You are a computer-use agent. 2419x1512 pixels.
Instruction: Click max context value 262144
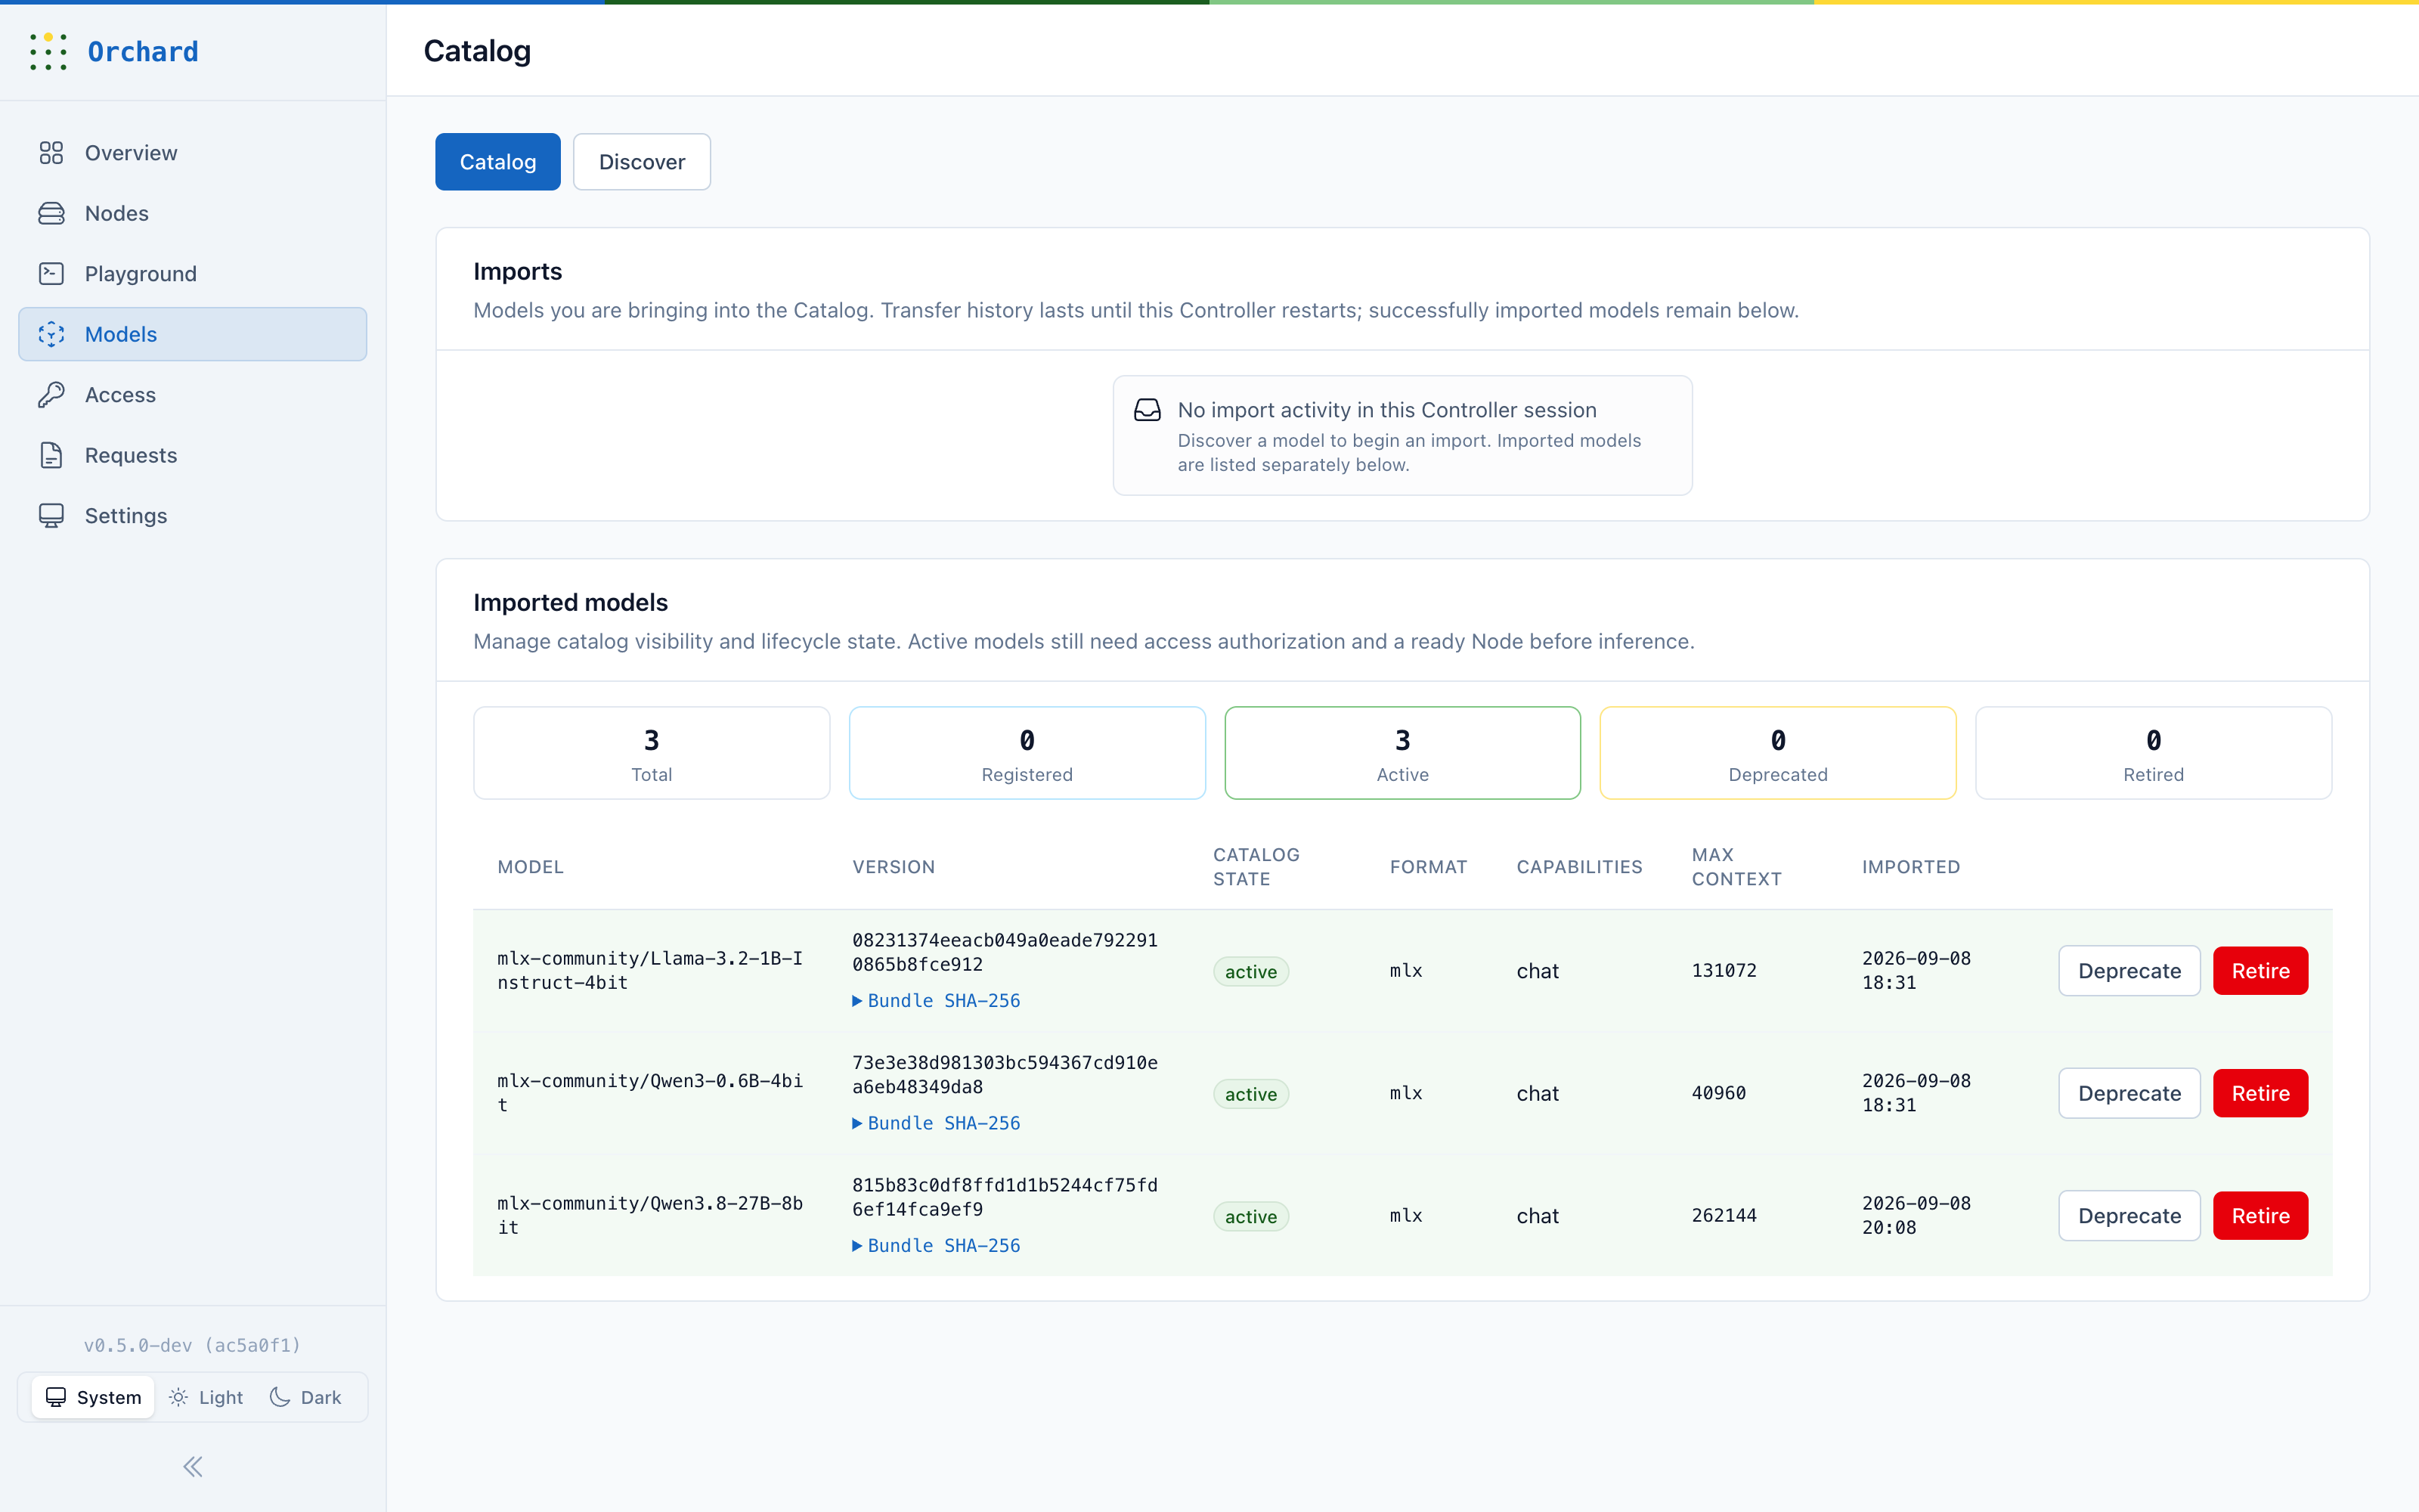pyautogui.click(x=1724, y=1216)
